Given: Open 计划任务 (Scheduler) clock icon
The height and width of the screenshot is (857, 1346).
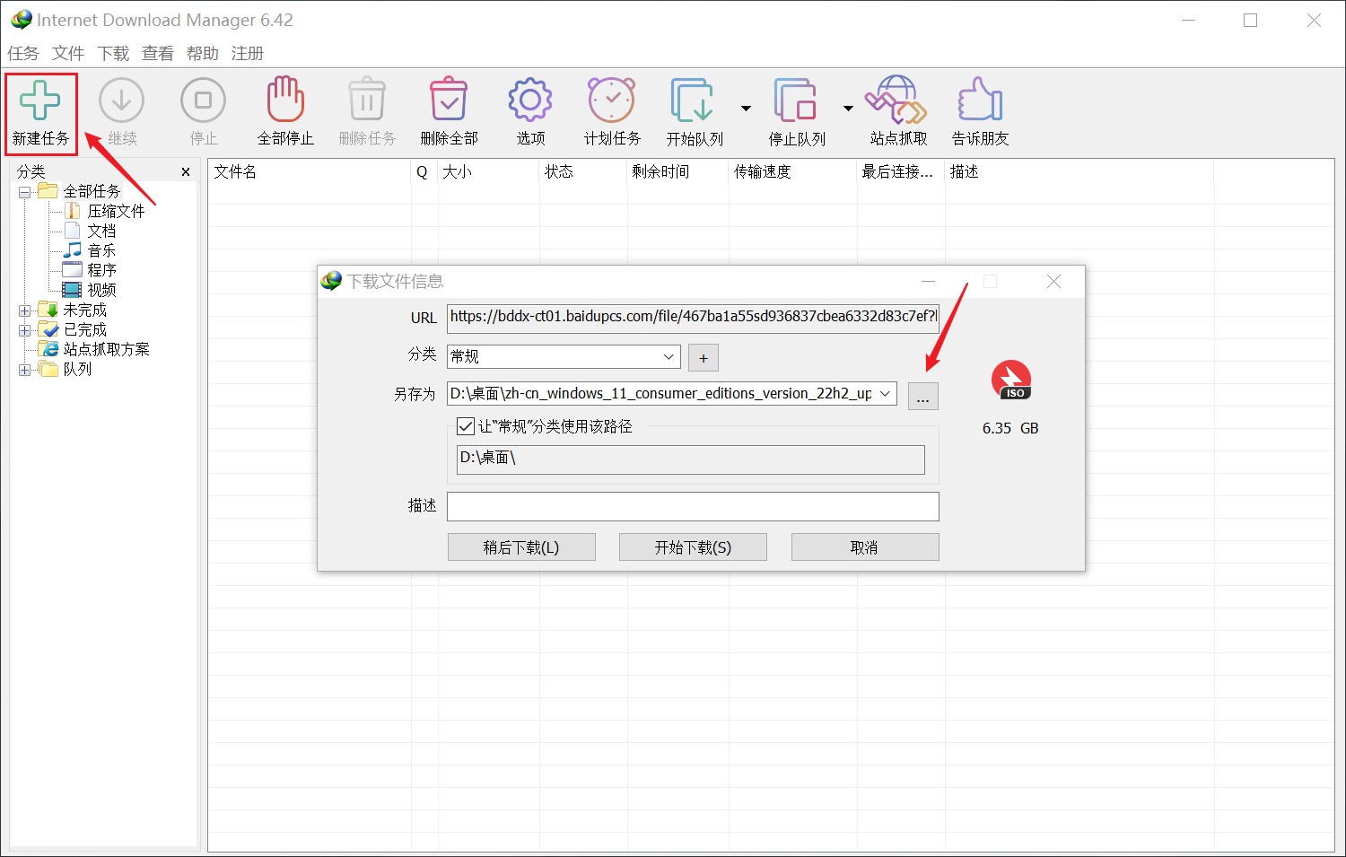Looking at the screenshot, I should 612,100.
